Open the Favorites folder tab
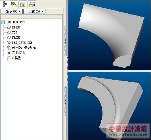This screenshot has height=140, width=151. (23, 5)
